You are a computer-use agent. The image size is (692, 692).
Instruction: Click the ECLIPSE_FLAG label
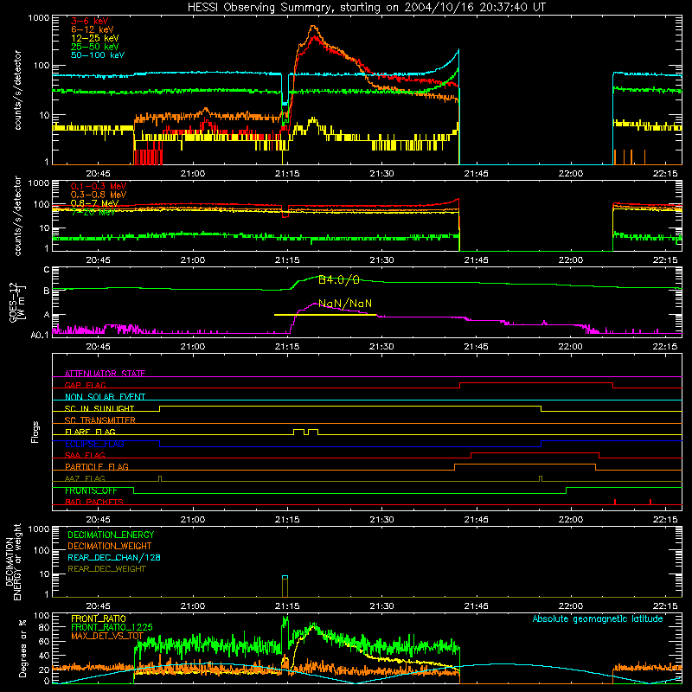click(x=94, y=444)
